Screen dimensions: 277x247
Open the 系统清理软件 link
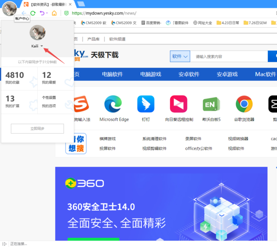click(154, 139)
